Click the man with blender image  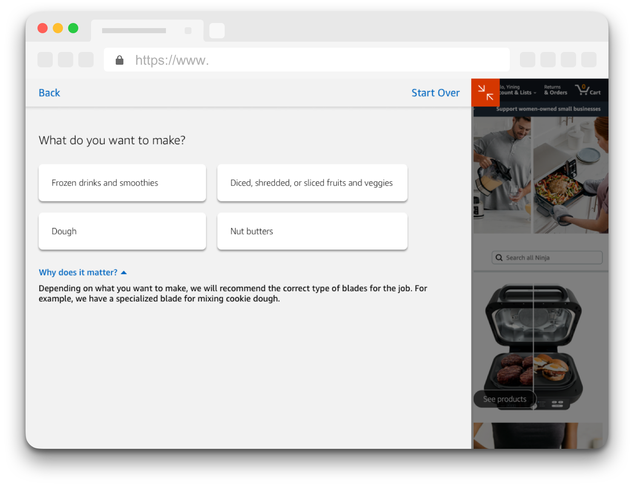502,175
